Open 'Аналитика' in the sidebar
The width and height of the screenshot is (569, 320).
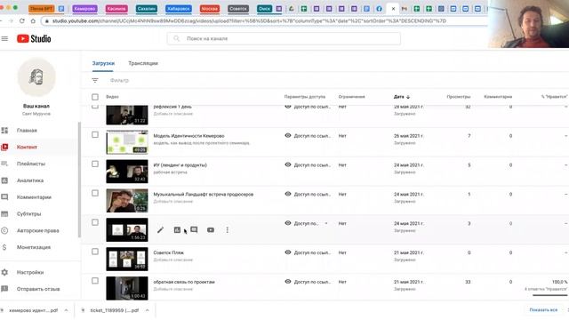point(30,180)
